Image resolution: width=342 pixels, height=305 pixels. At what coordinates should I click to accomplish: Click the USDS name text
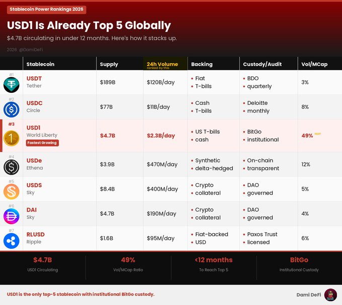click(x=34, y=185)
